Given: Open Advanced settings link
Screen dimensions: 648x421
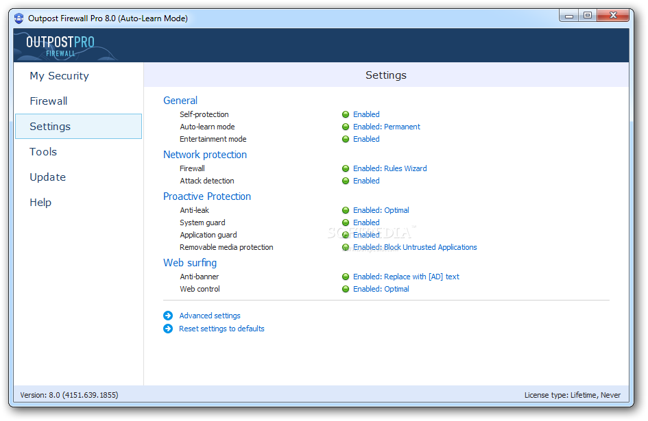Looking at the screenshot, I should (x=210, y=316).
